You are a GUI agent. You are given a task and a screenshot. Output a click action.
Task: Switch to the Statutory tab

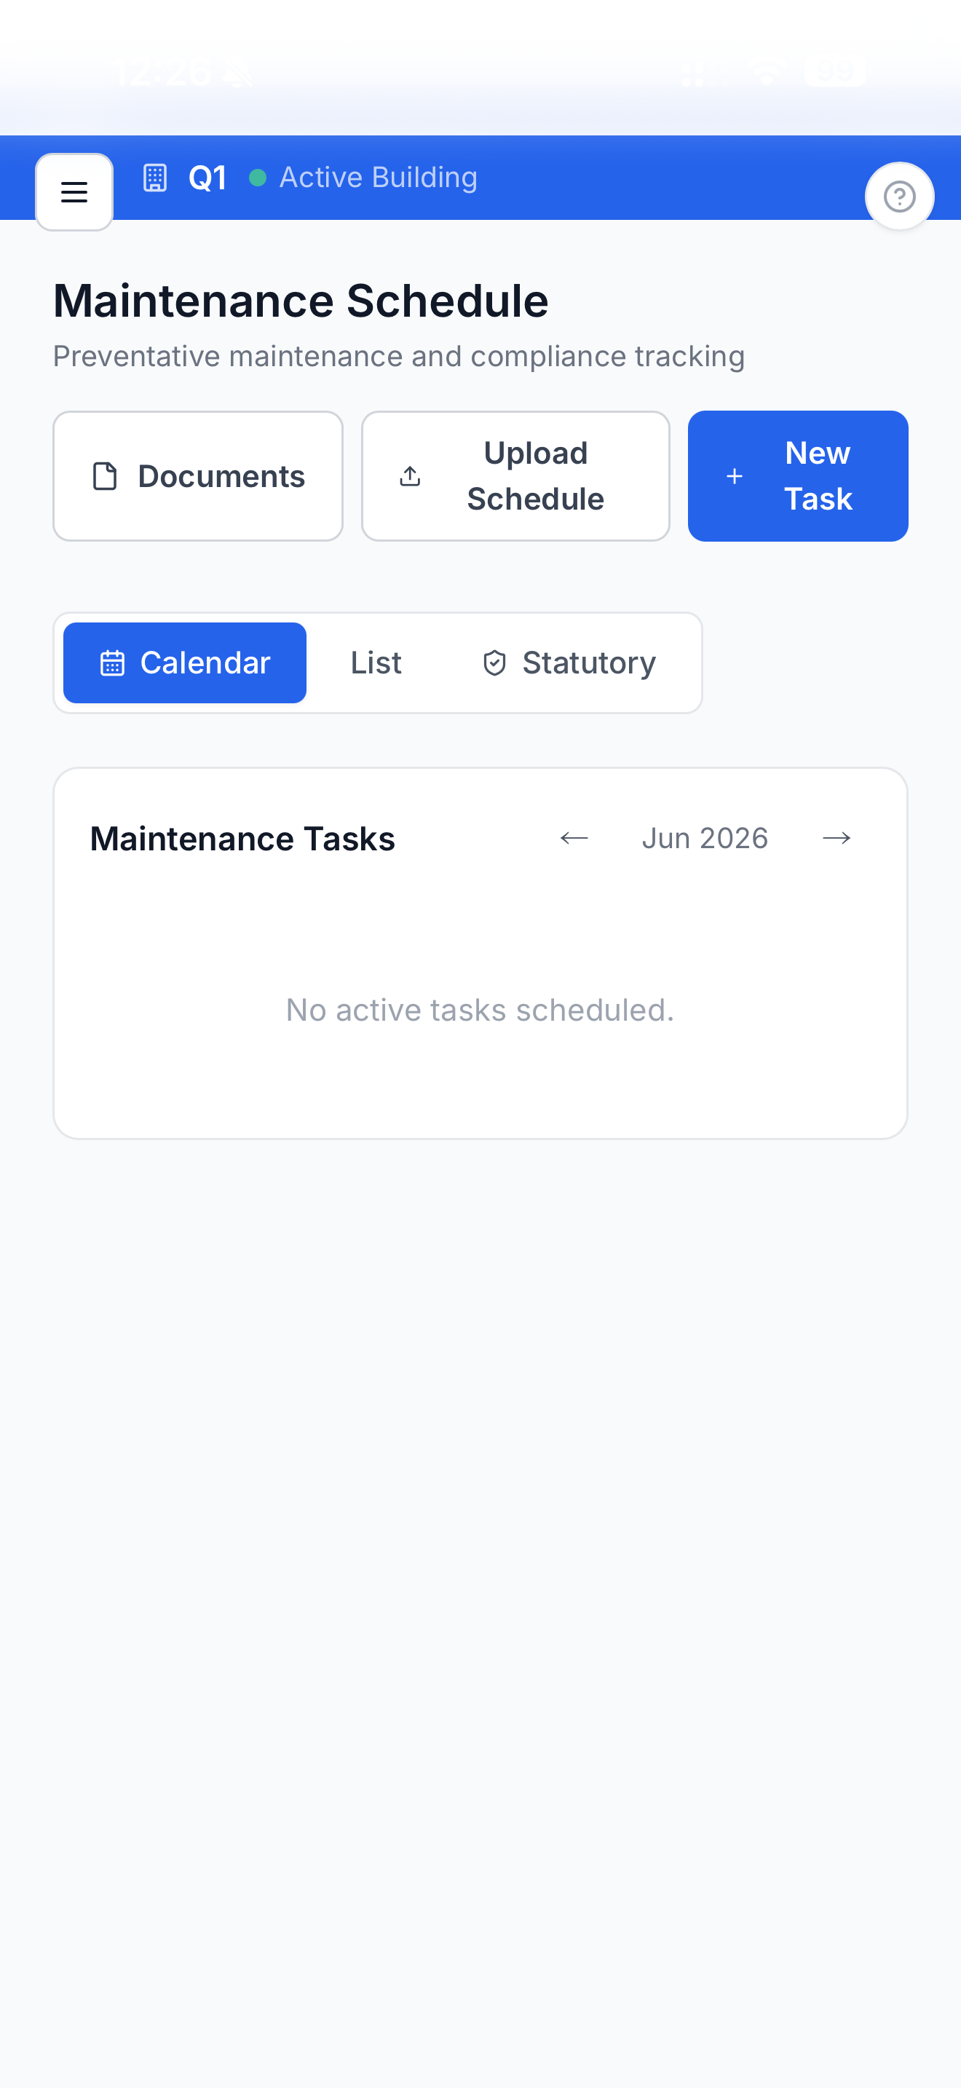point(569,663)
